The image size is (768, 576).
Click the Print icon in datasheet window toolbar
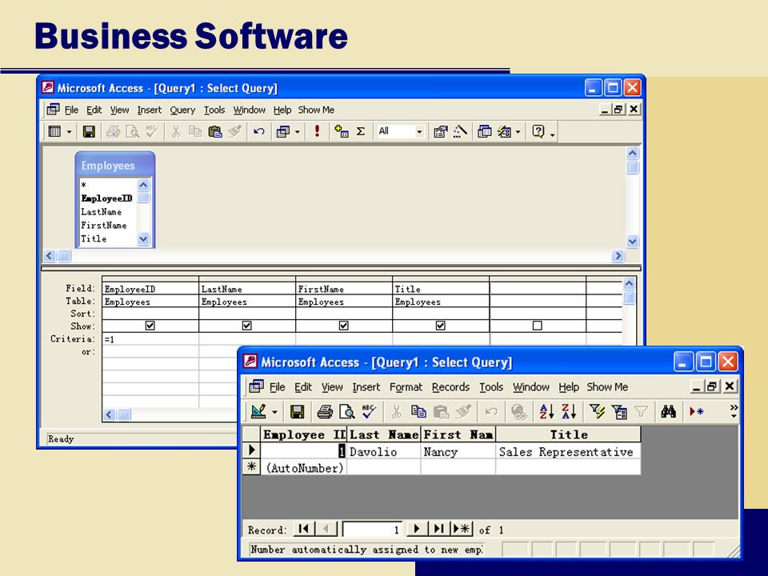click(x=325, y=411)
